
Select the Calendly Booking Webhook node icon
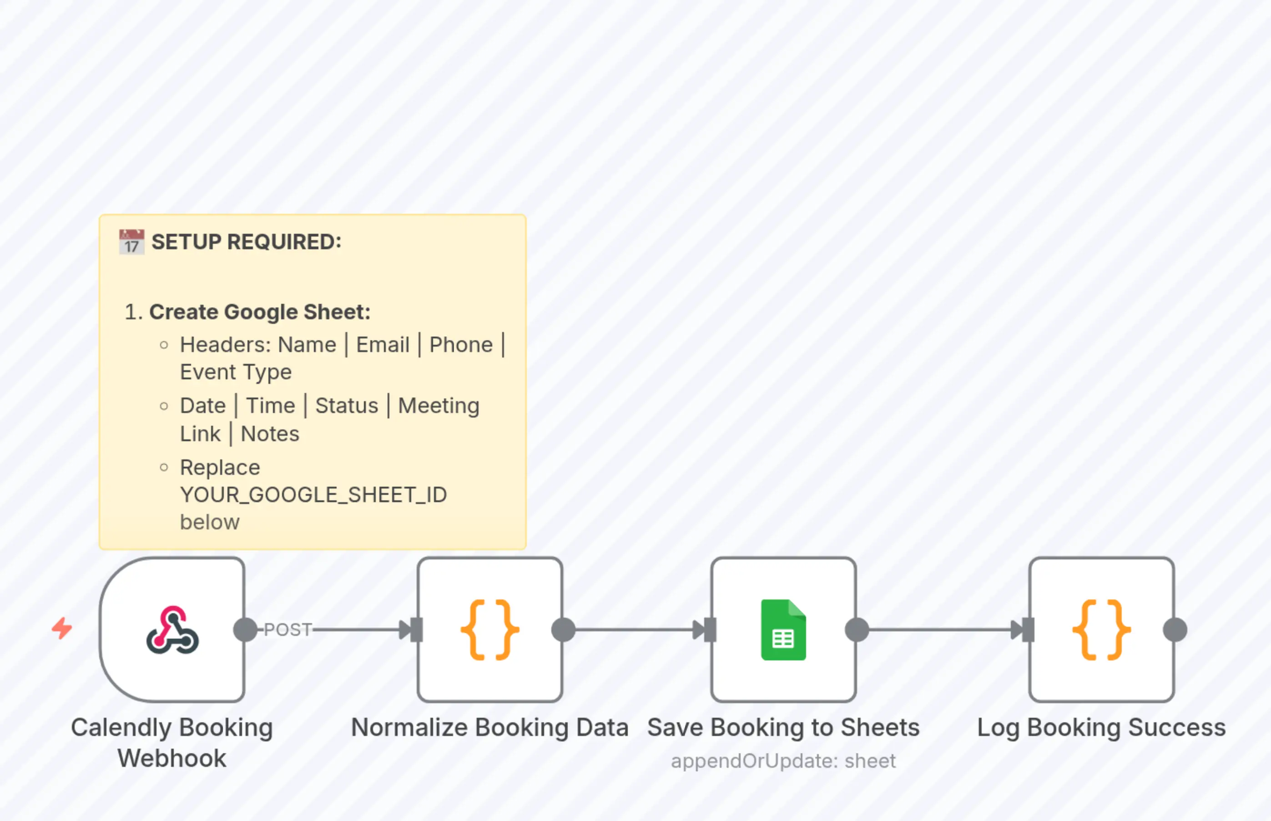click(172, 629)
